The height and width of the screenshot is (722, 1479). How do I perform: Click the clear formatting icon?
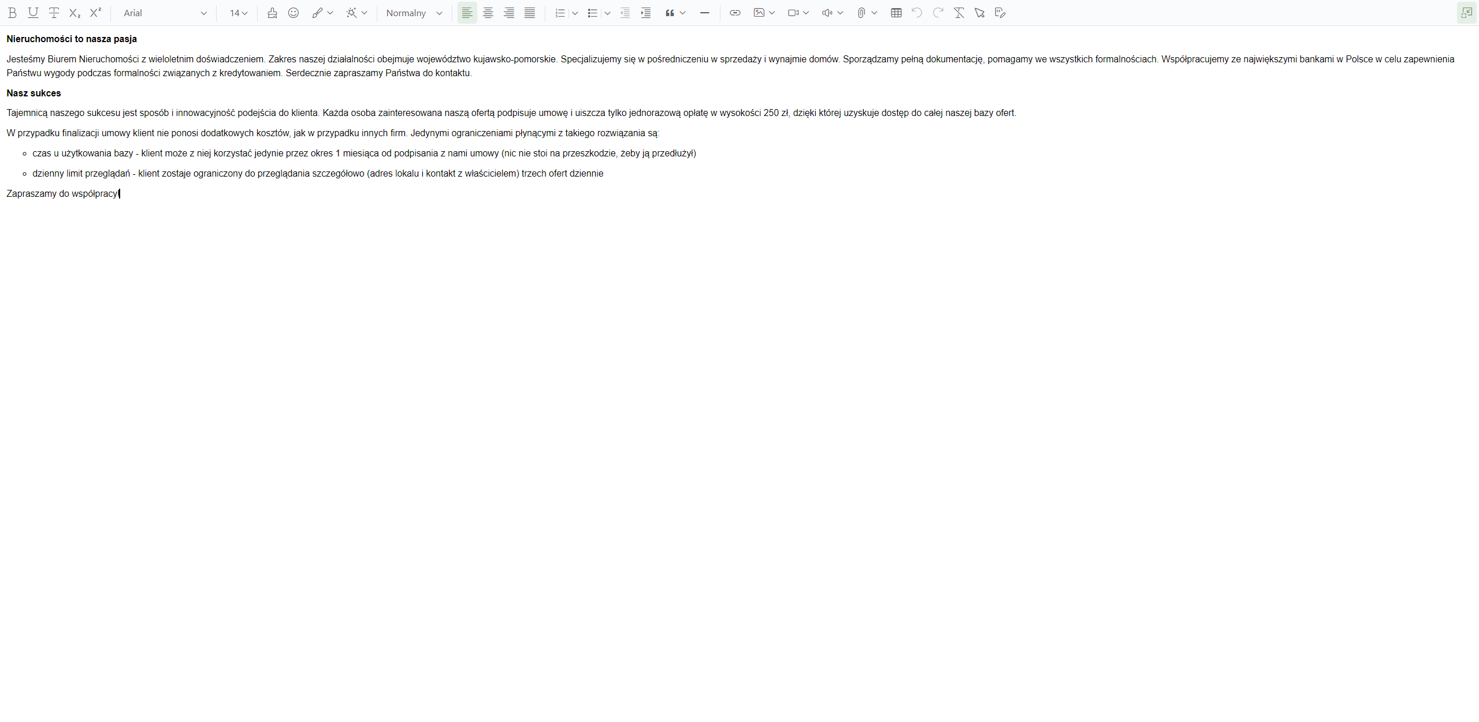tap(959, 13)
